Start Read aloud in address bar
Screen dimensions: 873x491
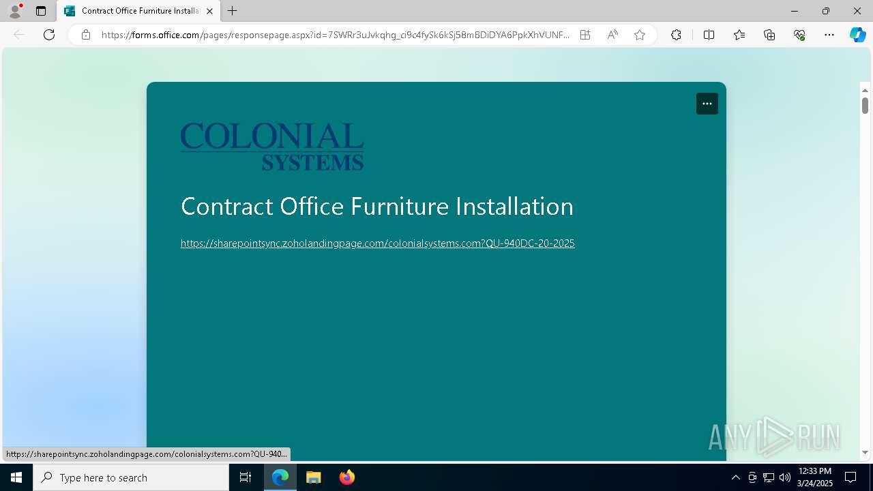pos(612,35)
